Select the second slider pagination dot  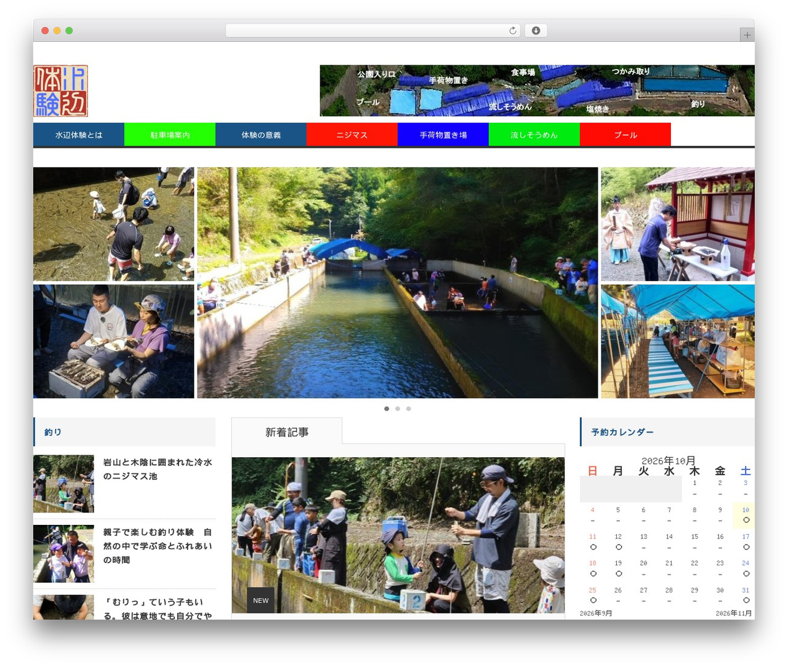(x=398, y=409)
